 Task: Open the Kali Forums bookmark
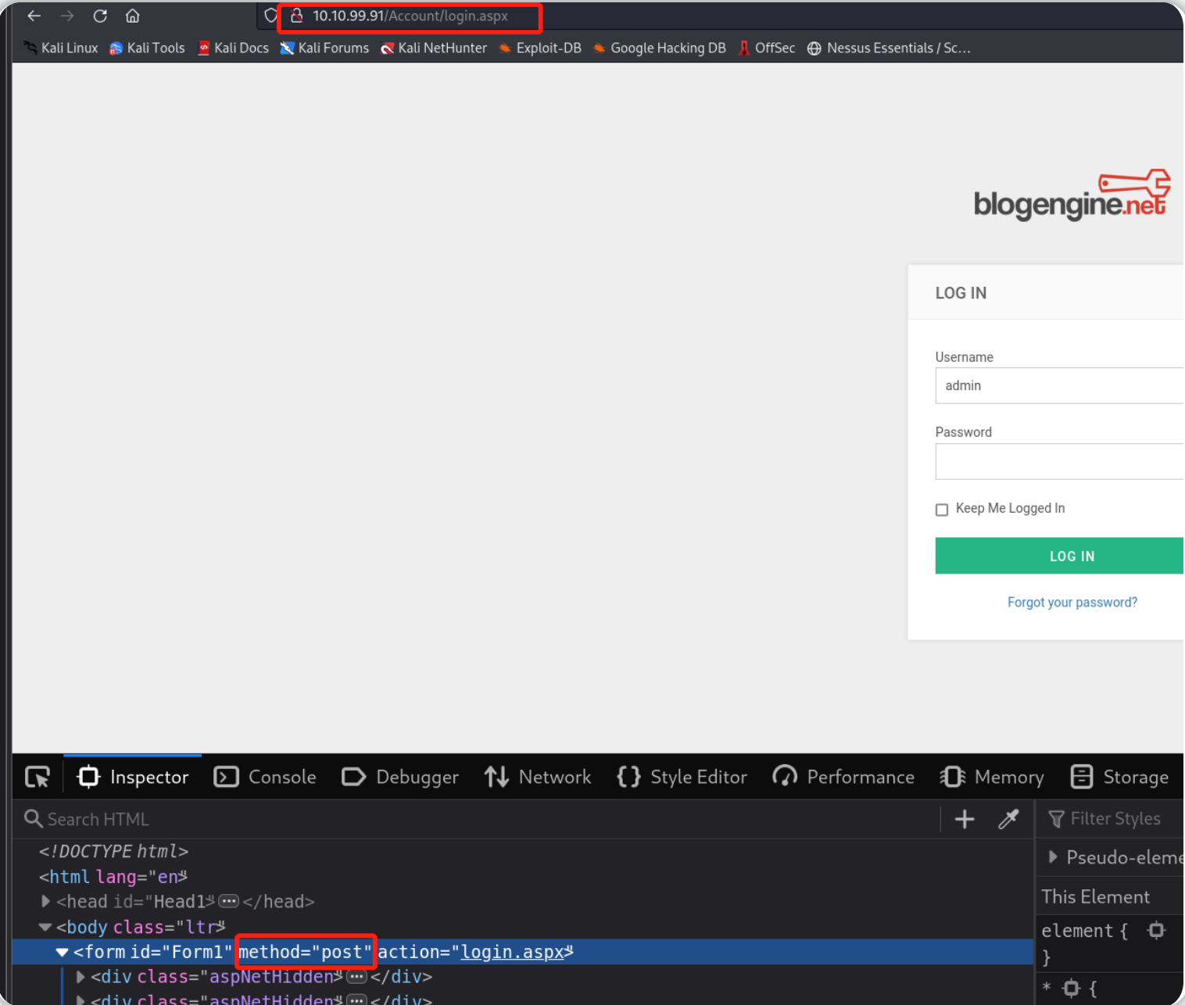pos(324,48)
